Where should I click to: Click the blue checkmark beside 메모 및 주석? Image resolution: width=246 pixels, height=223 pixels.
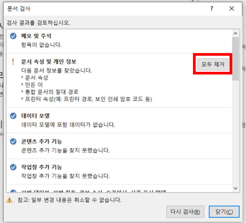13,36
